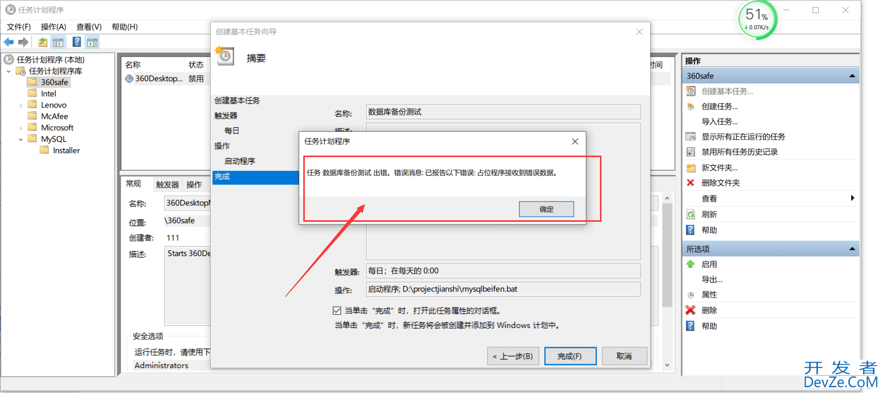This screenshot has width=883, height=393.
Task: Click the 360safe folder icon in tree
Action: [x=32, y=81]
